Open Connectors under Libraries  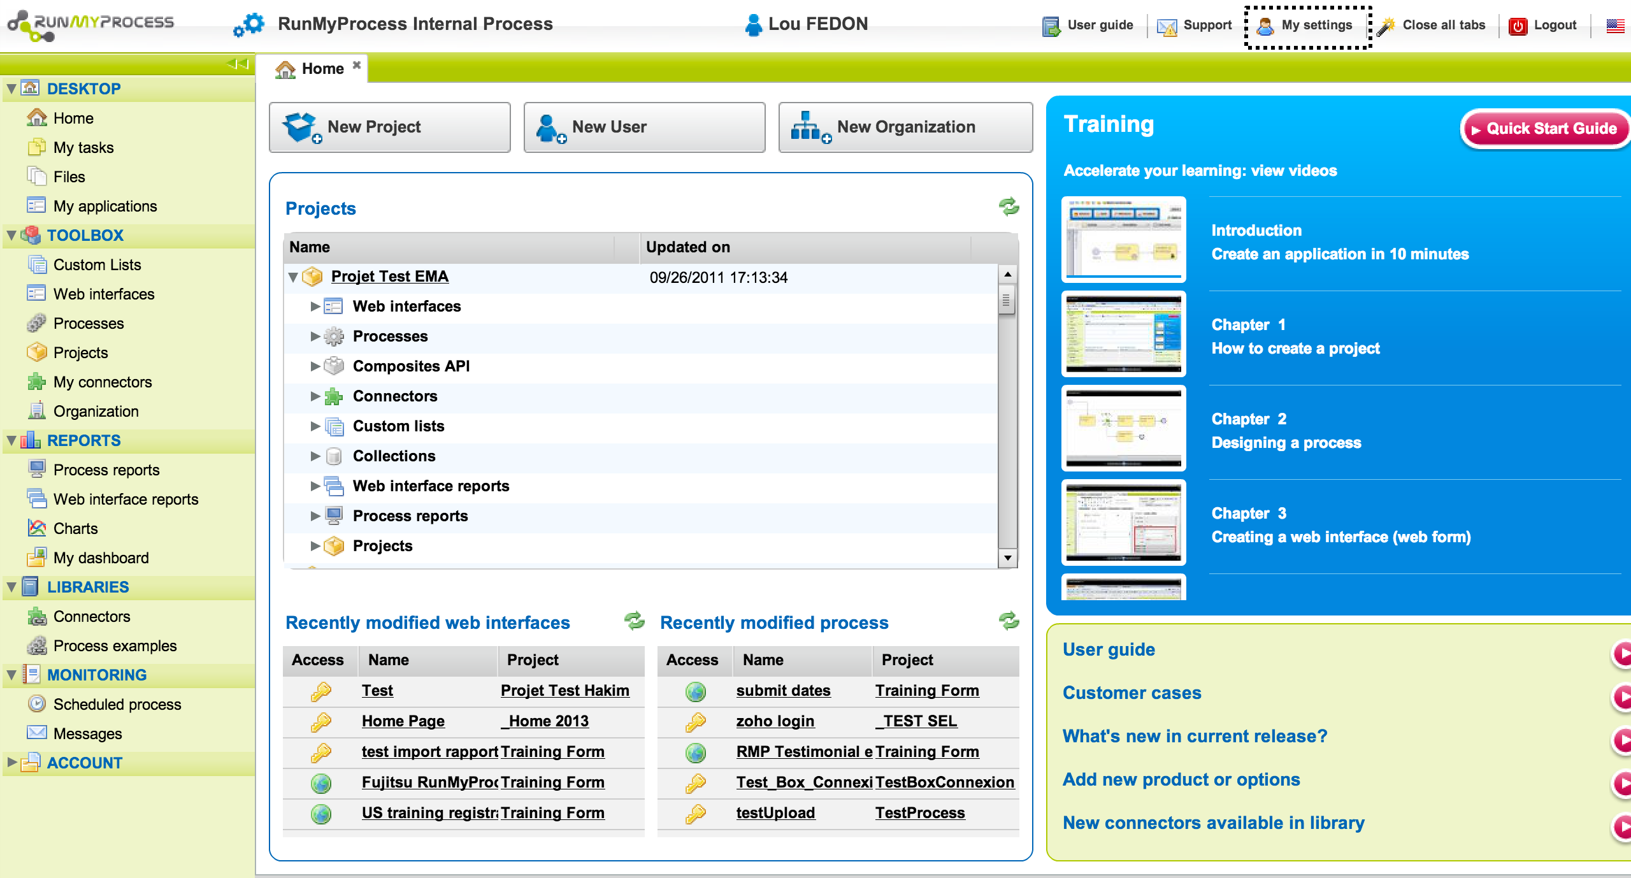click(x=92, y=616)
